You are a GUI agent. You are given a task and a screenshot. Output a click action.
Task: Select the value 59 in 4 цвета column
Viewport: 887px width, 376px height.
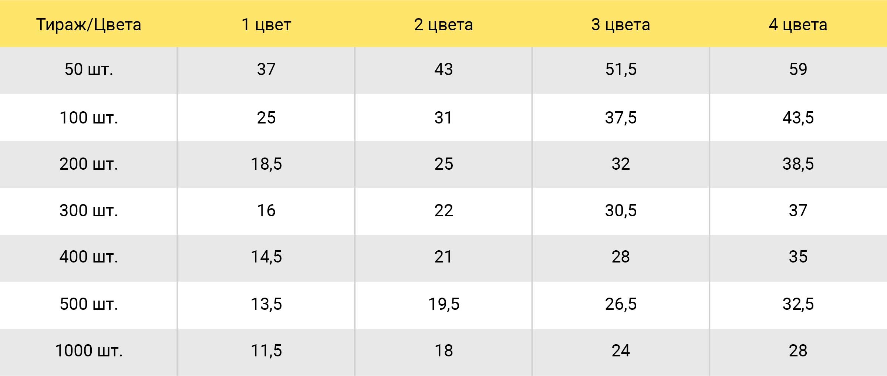[x=798, y=70]
